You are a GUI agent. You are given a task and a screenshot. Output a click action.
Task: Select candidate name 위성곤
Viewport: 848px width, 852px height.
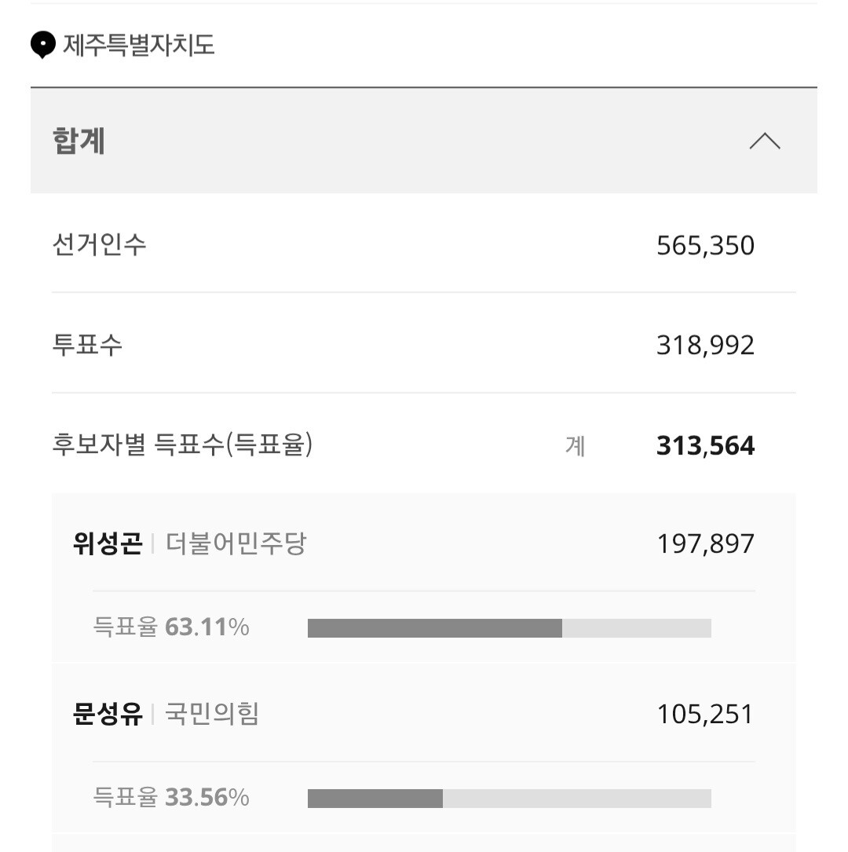[108, 543]
